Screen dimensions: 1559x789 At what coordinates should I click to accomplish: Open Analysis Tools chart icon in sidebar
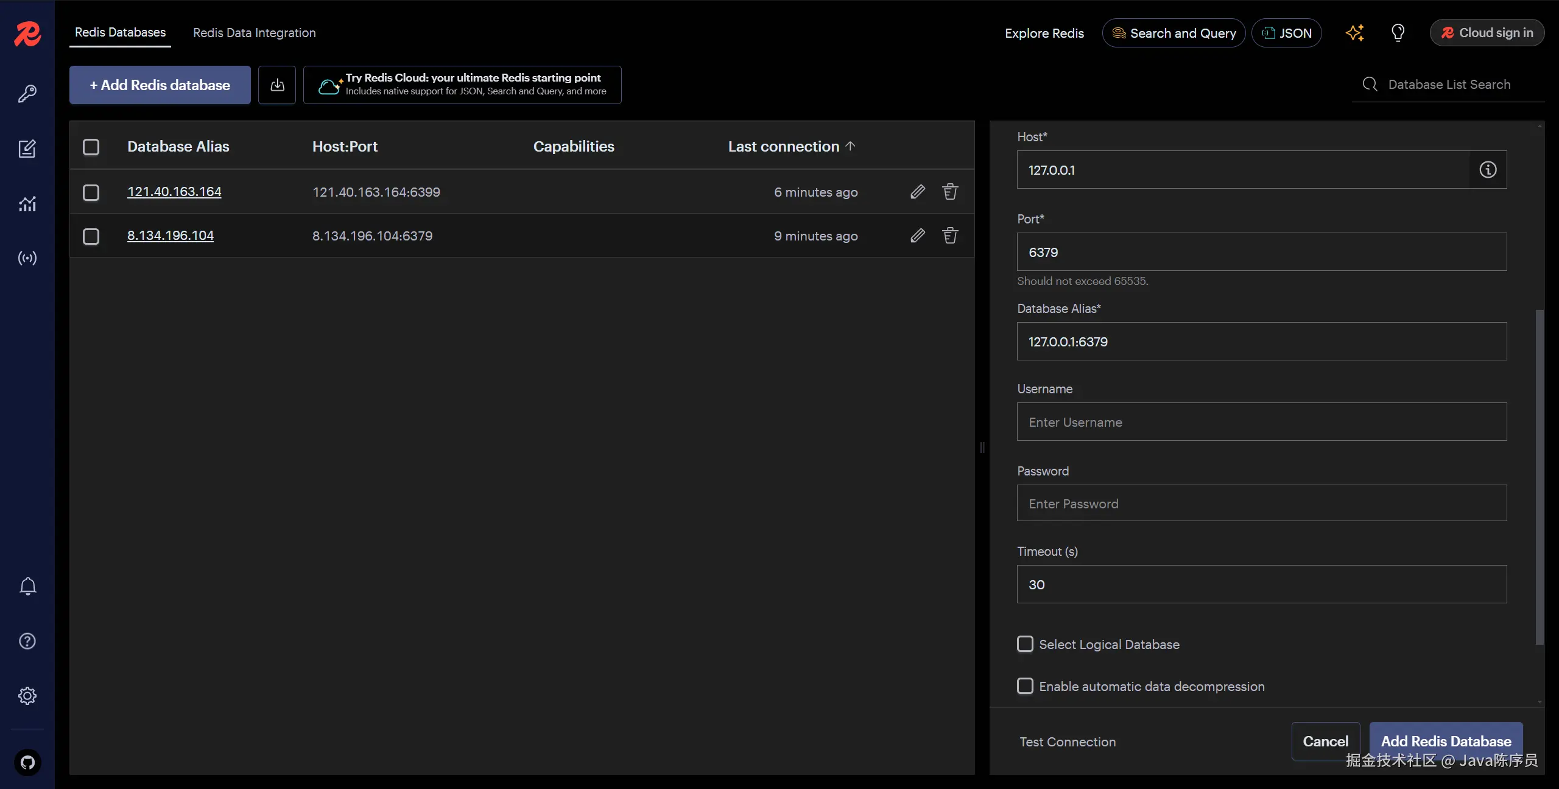[27, 204]
